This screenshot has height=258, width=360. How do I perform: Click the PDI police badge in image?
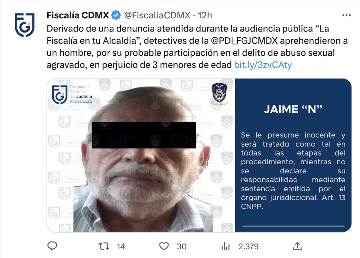coord(219,93)
